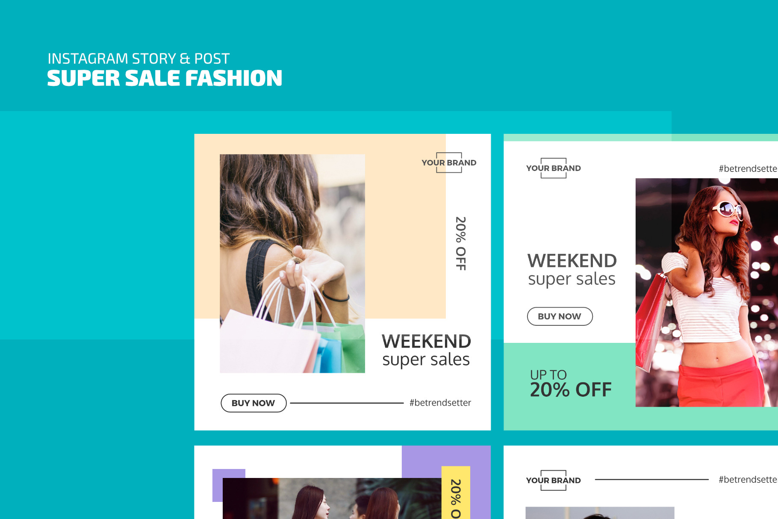The height and width of the screenshot is (519, 778).
Task: Click the UP TO 20% OFF text
Action: (x=571, y=383)
